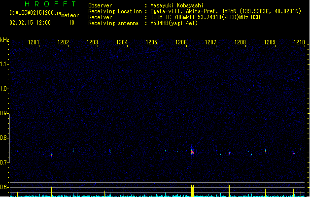The height and width of the screenshot is (197, 310).
Task: Click the 1206 time axis label
Action: coord(181,42)
